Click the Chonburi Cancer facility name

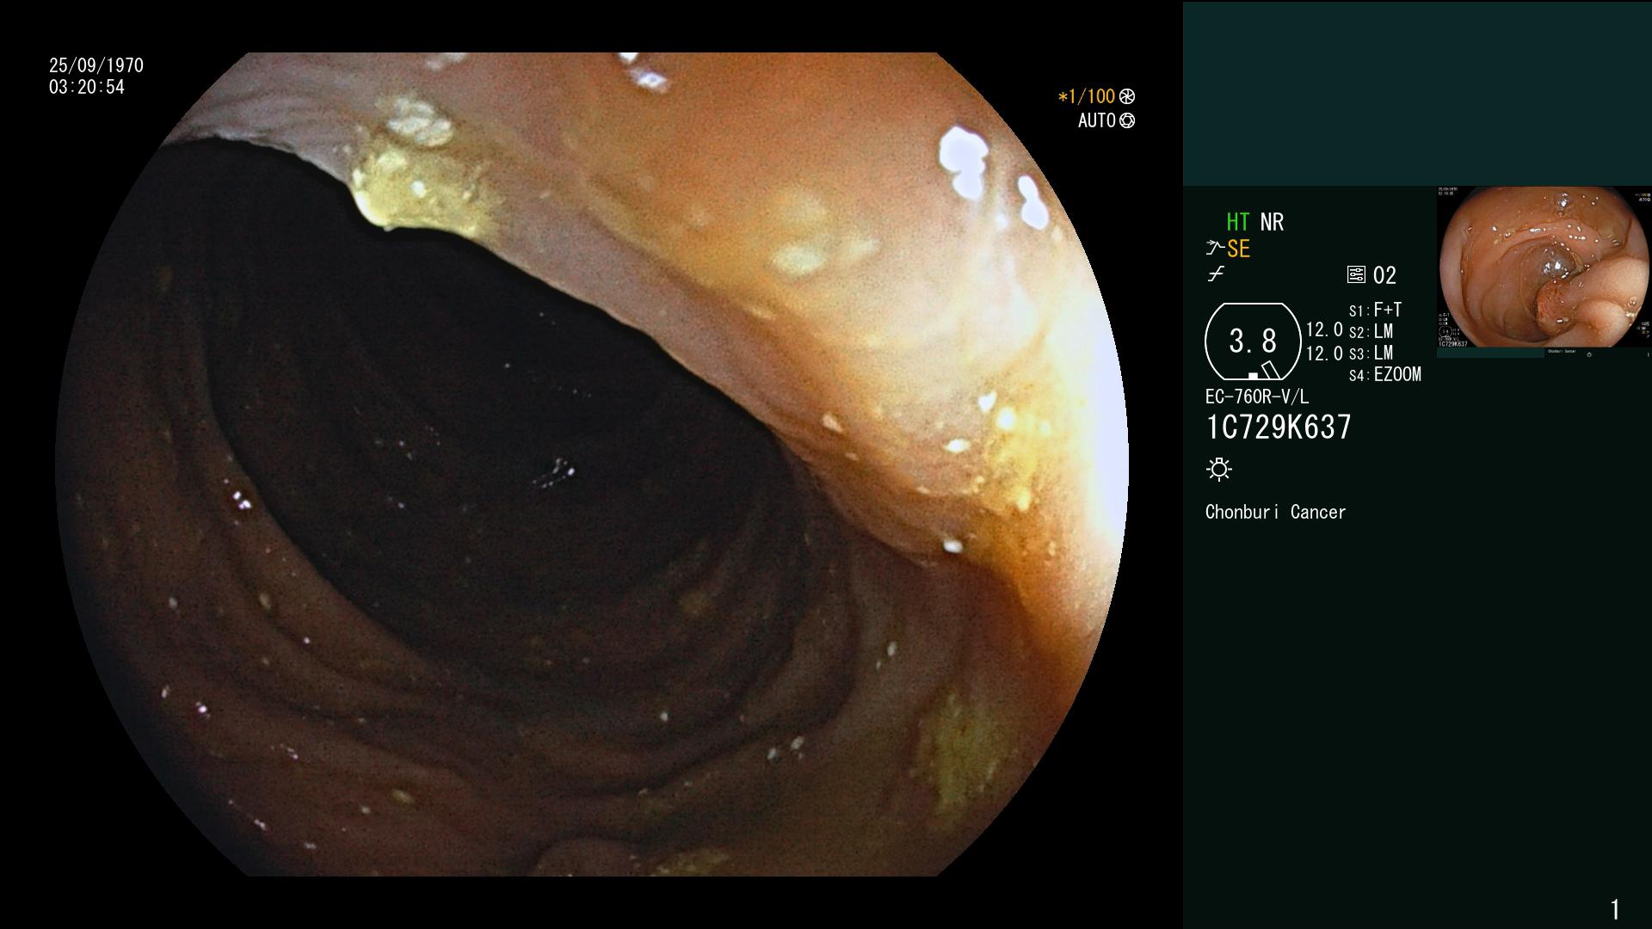click(x=1275, y=512)
